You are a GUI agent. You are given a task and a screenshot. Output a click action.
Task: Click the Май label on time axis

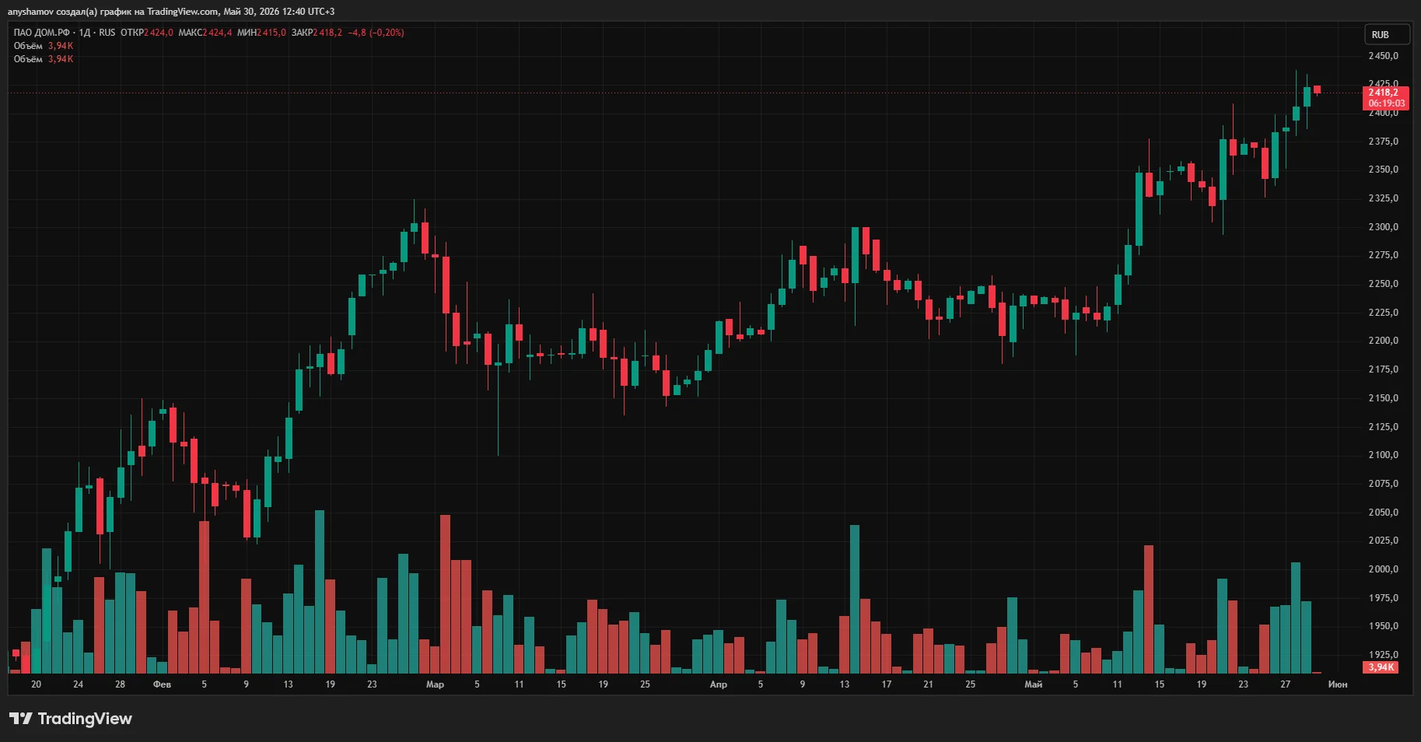(x=1033, y=684)
